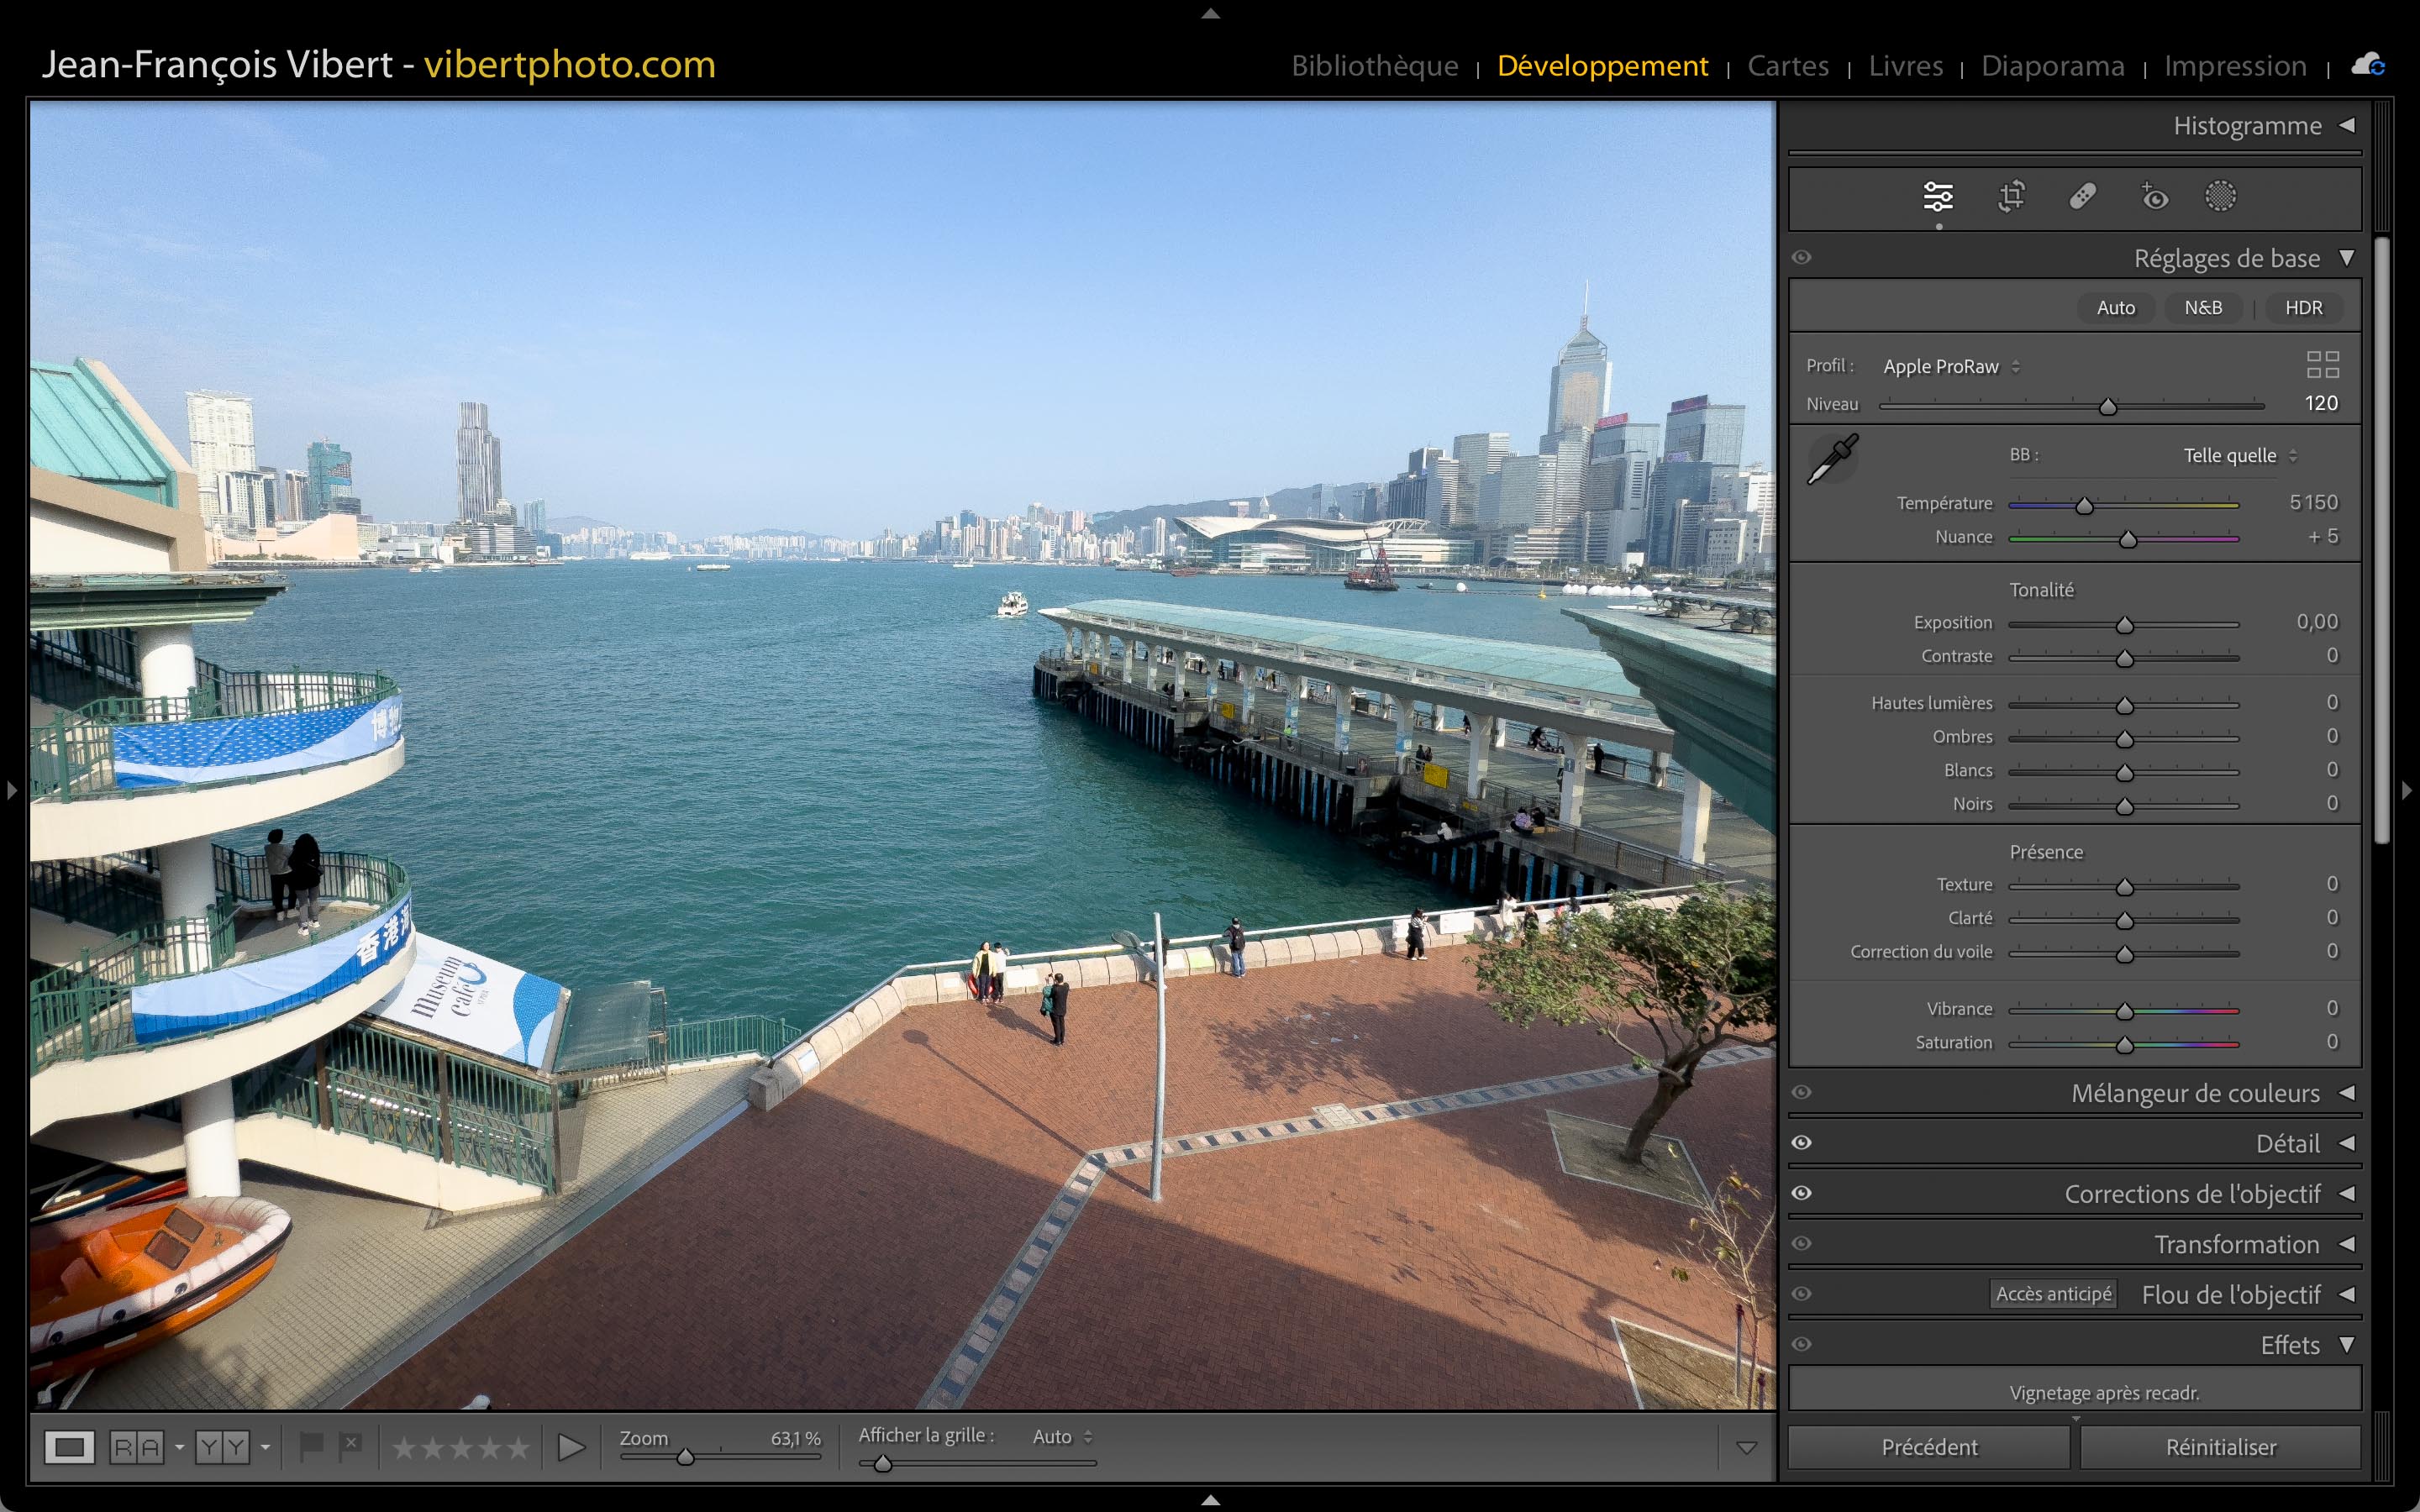Click the Exposition slider handle
Image resolution: width=2420 pixels, height=1512 pixels.
[x=2124, y=625]
